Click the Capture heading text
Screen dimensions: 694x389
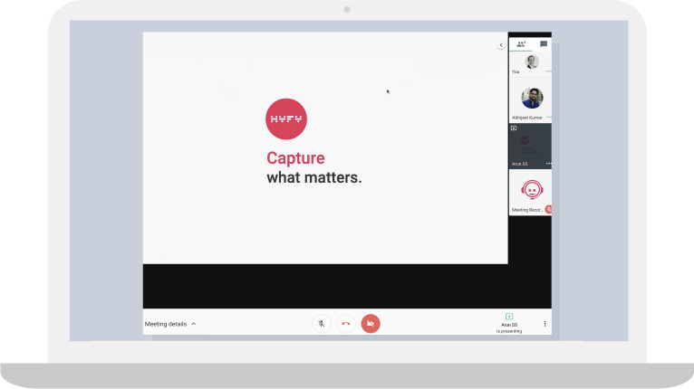pos(295,158)
